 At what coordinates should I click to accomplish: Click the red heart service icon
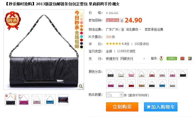(182, 58)
